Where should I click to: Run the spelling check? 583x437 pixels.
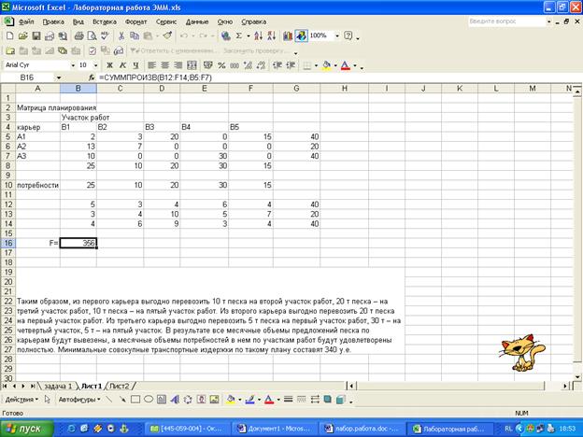(105, 35)
